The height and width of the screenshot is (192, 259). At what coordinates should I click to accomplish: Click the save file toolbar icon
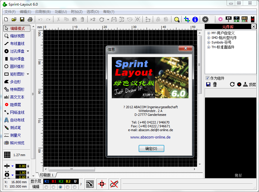pyautogui.click(x=22, y=19)
